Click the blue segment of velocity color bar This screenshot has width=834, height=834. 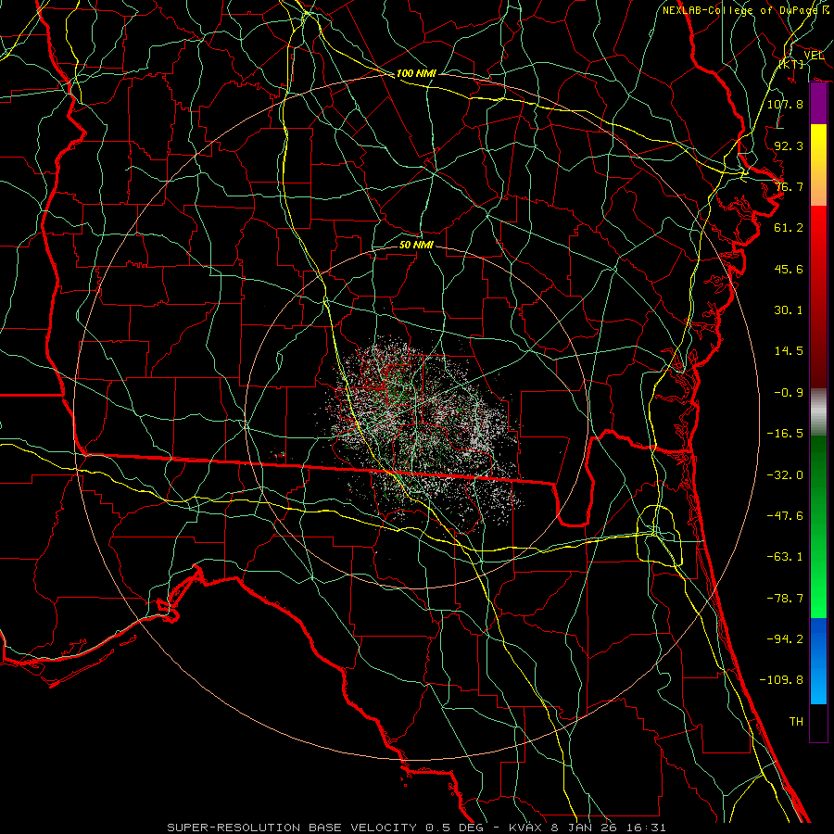pos(818,661)
